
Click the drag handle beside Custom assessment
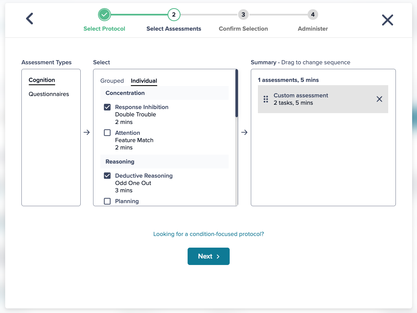click(x=266, y=99)
